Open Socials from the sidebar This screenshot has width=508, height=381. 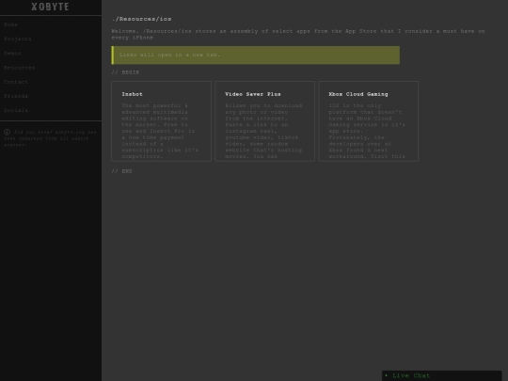click(x=16, y=110)
